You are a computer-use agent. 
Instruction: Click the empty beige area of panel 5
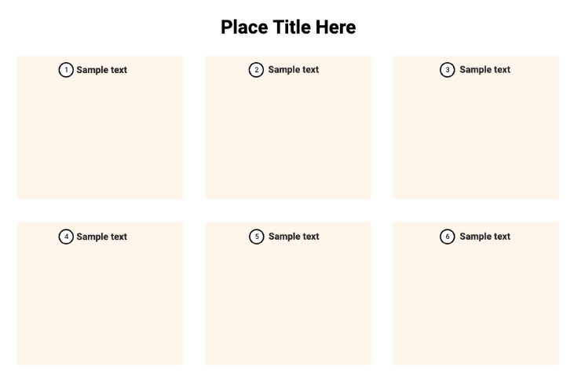[287, 304]
